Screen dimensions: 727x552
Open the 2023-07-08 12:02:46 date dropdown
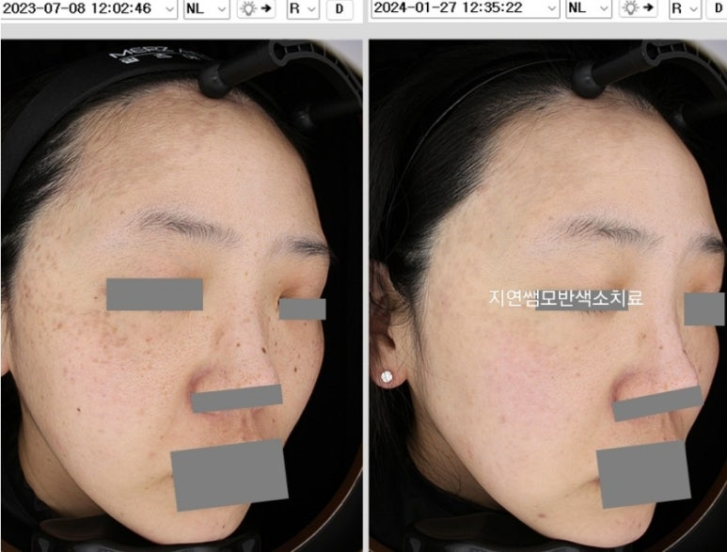pyautogui.click(x=168, y=9)
